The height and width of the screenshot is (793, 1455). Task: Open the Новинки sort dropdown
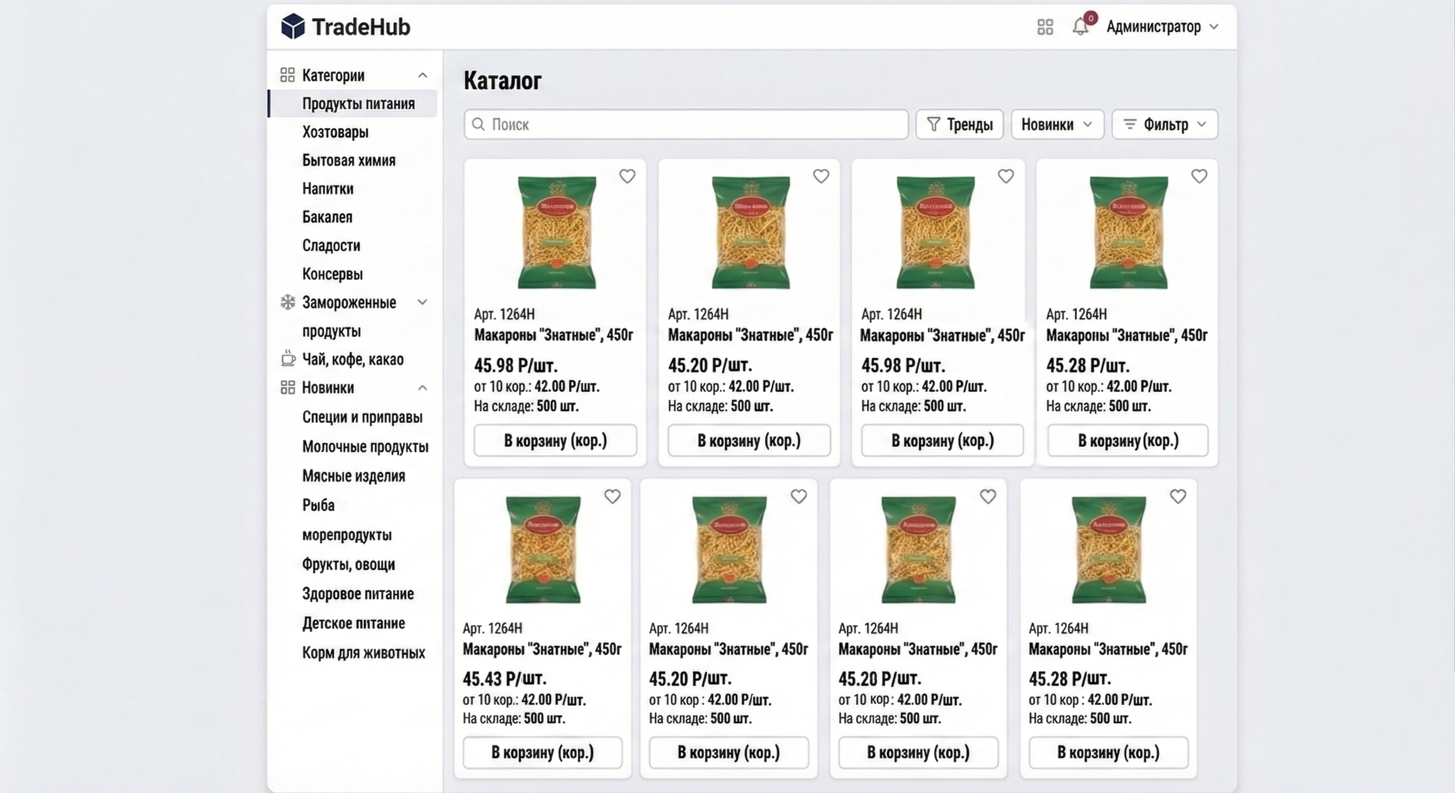point(1057,124)
